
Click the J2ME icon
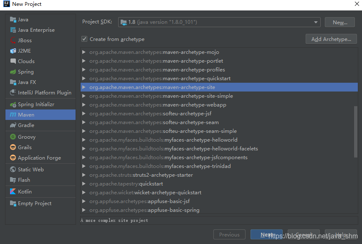[x=13, y=51]
